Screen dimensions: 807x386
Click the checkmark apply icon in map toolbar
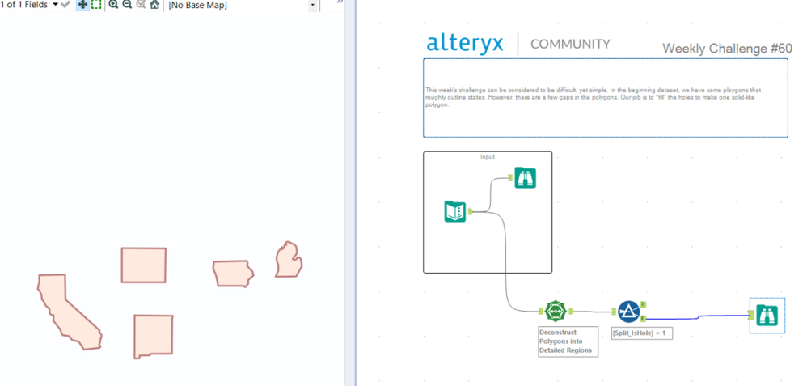click(65, 5)
